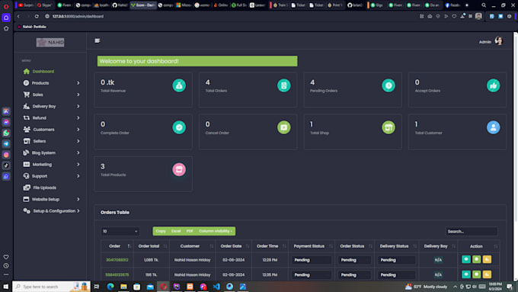Expand the Refund menu chevron

tap(78, 117)
